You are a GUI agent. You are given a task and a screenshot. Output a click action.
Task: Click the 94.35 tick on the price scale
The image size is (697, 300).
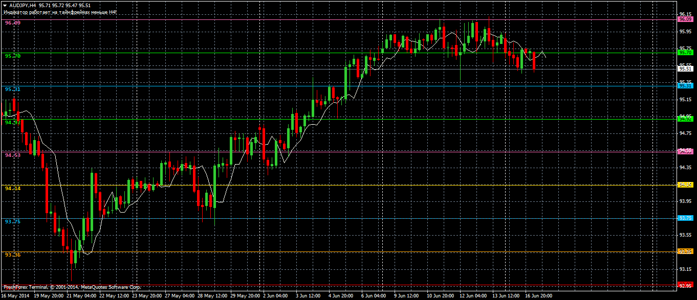(686, 167)
